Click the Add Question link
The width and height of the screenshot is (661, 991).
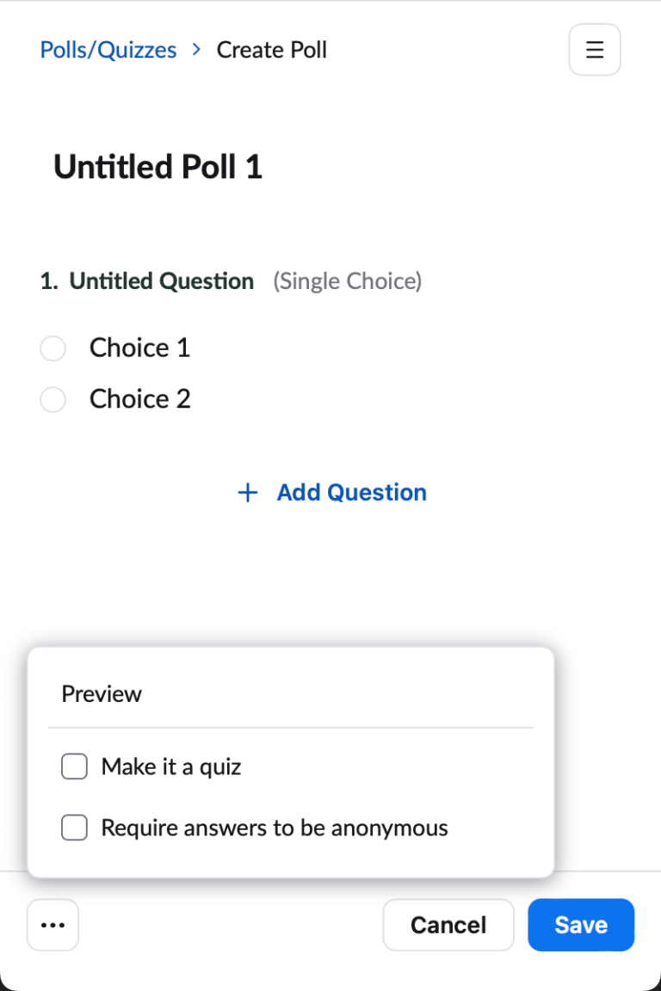point(351,492)
